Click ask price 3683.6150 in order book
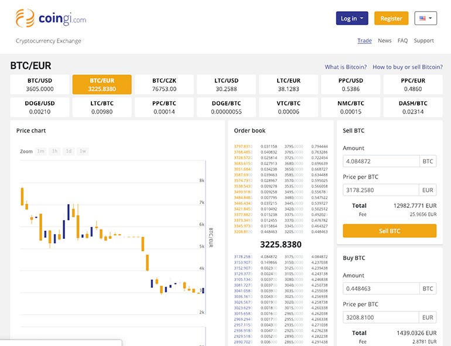Image resolution: width=451 pixels, height=346 pixels. [x=243, y=163]
